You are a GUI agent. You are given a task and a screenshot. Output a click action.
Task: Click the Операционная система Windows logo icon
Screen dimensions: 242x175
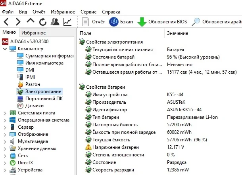click(x=13, y=120)
